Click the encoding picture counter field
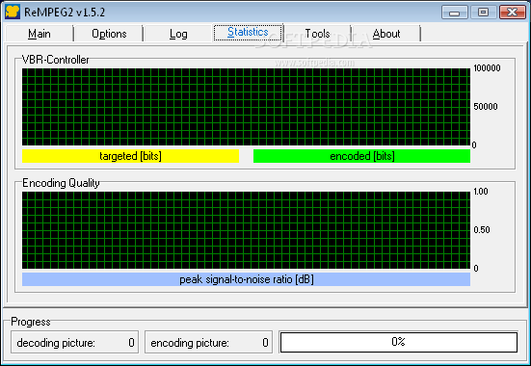This screenshot has width=531, height=366. point(208,342)
